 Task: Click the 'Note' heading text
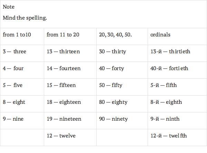(9, 7)
